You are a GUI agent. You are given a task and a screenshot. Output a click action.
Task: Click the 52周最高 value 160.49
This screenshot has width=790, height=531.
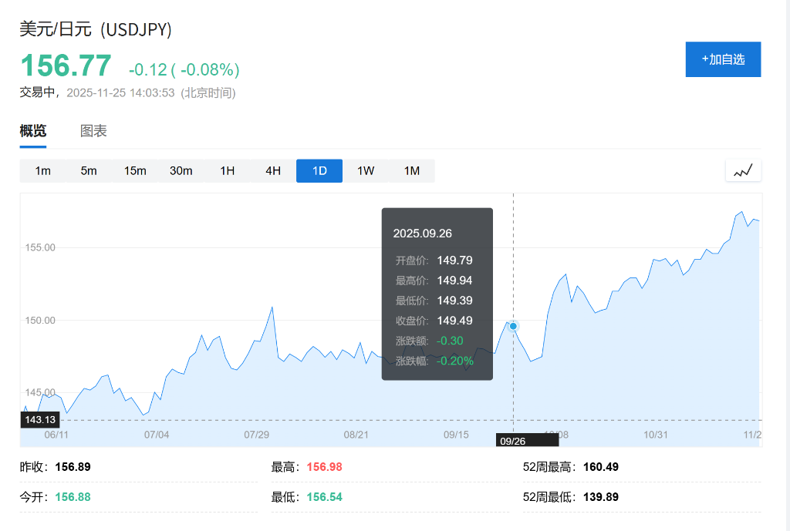[x=601, y=467]
